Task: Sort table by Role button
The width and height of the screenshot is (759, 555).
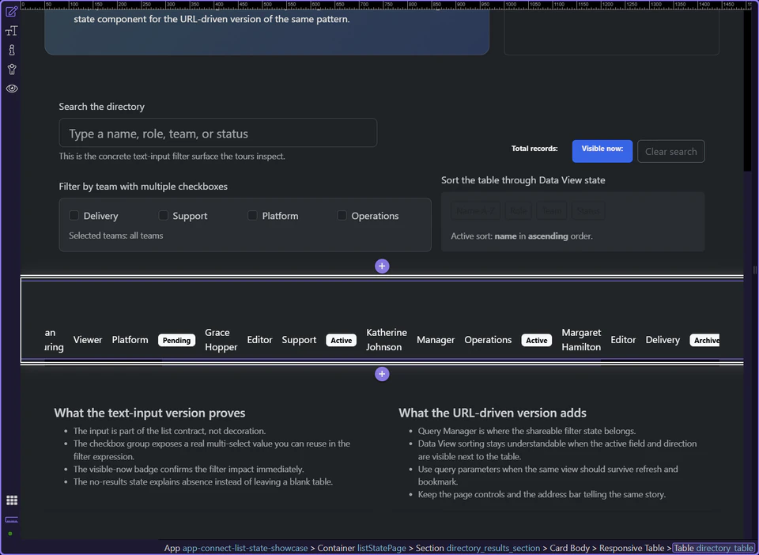Action: [519, 211]
